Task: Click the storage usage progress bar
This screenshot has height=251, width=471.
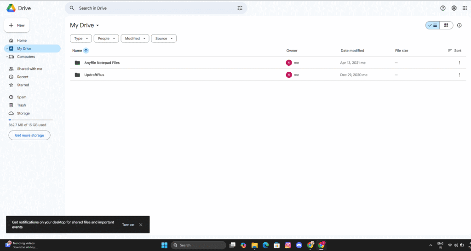Action: [x=30, y=120]
